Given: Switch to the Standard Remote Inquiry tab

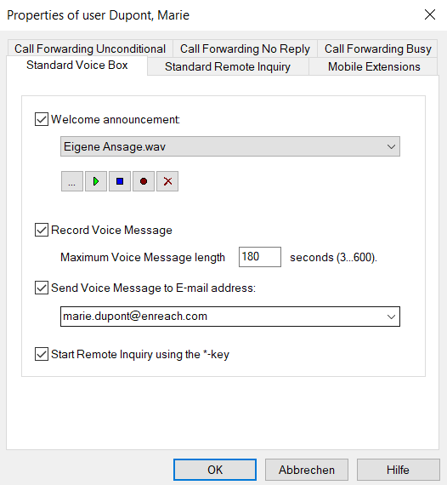Looking at the screenshot, I should pyautogui.click(x=228, y=66).
